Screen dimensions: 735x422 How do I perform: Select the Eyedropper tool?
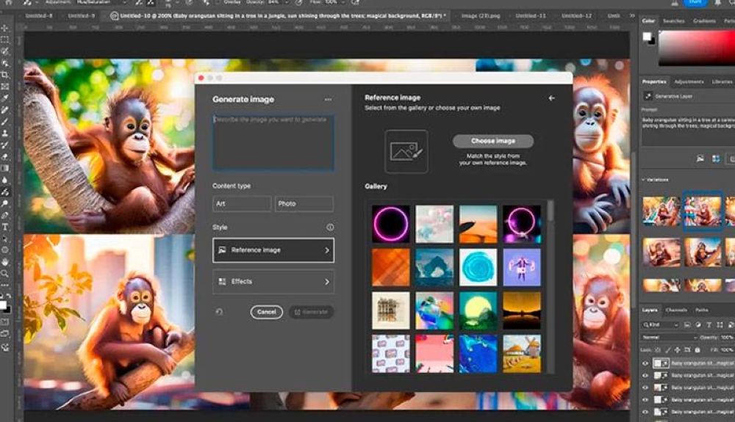(4, 98)
